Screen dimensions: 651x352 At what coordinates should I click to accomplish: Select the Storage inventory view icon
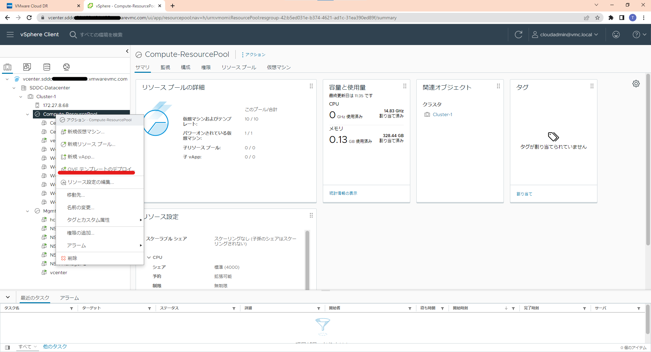(x=47, y=67)
